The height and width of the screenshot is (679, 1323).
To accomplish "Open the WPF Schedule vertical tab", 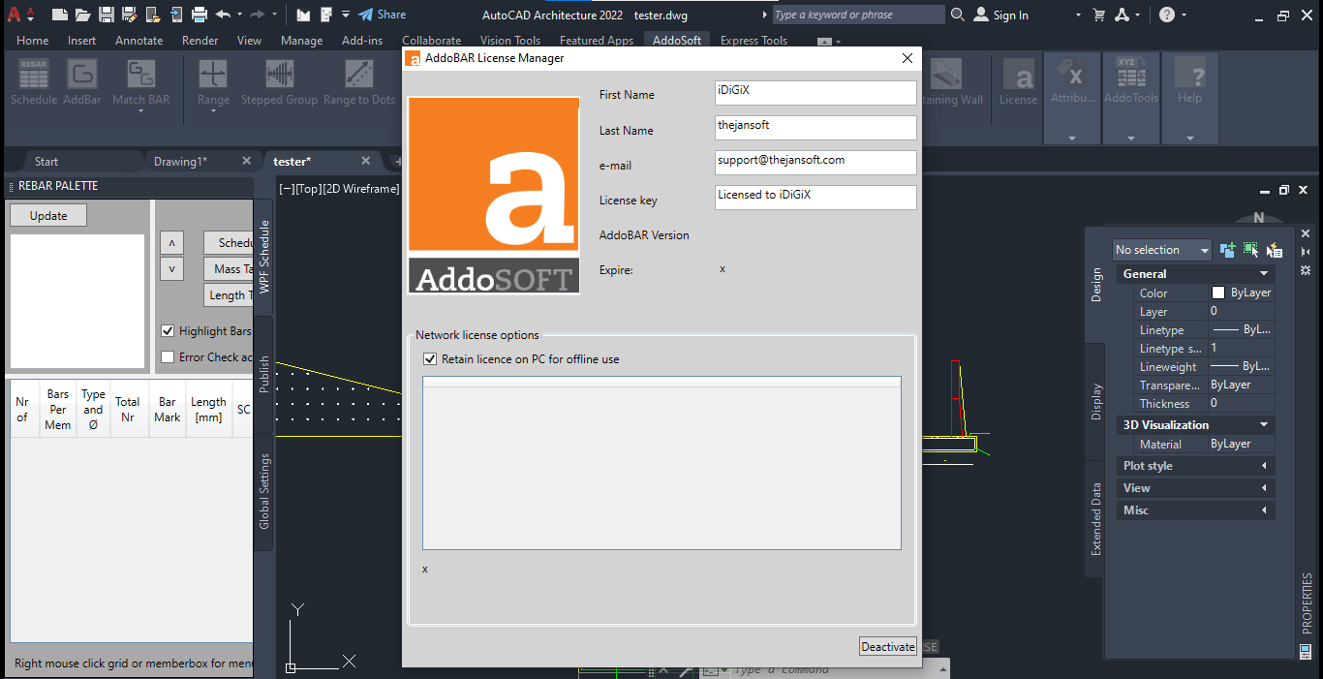I will (264, 257).
